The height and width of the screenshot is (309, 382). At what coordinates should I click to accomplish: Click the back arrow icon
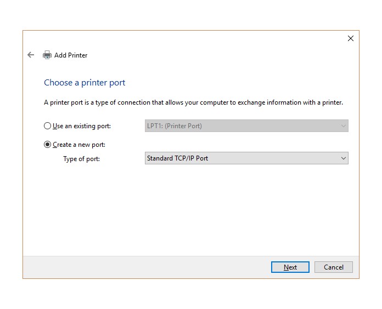pyautogui.click(x=31, y=55)
